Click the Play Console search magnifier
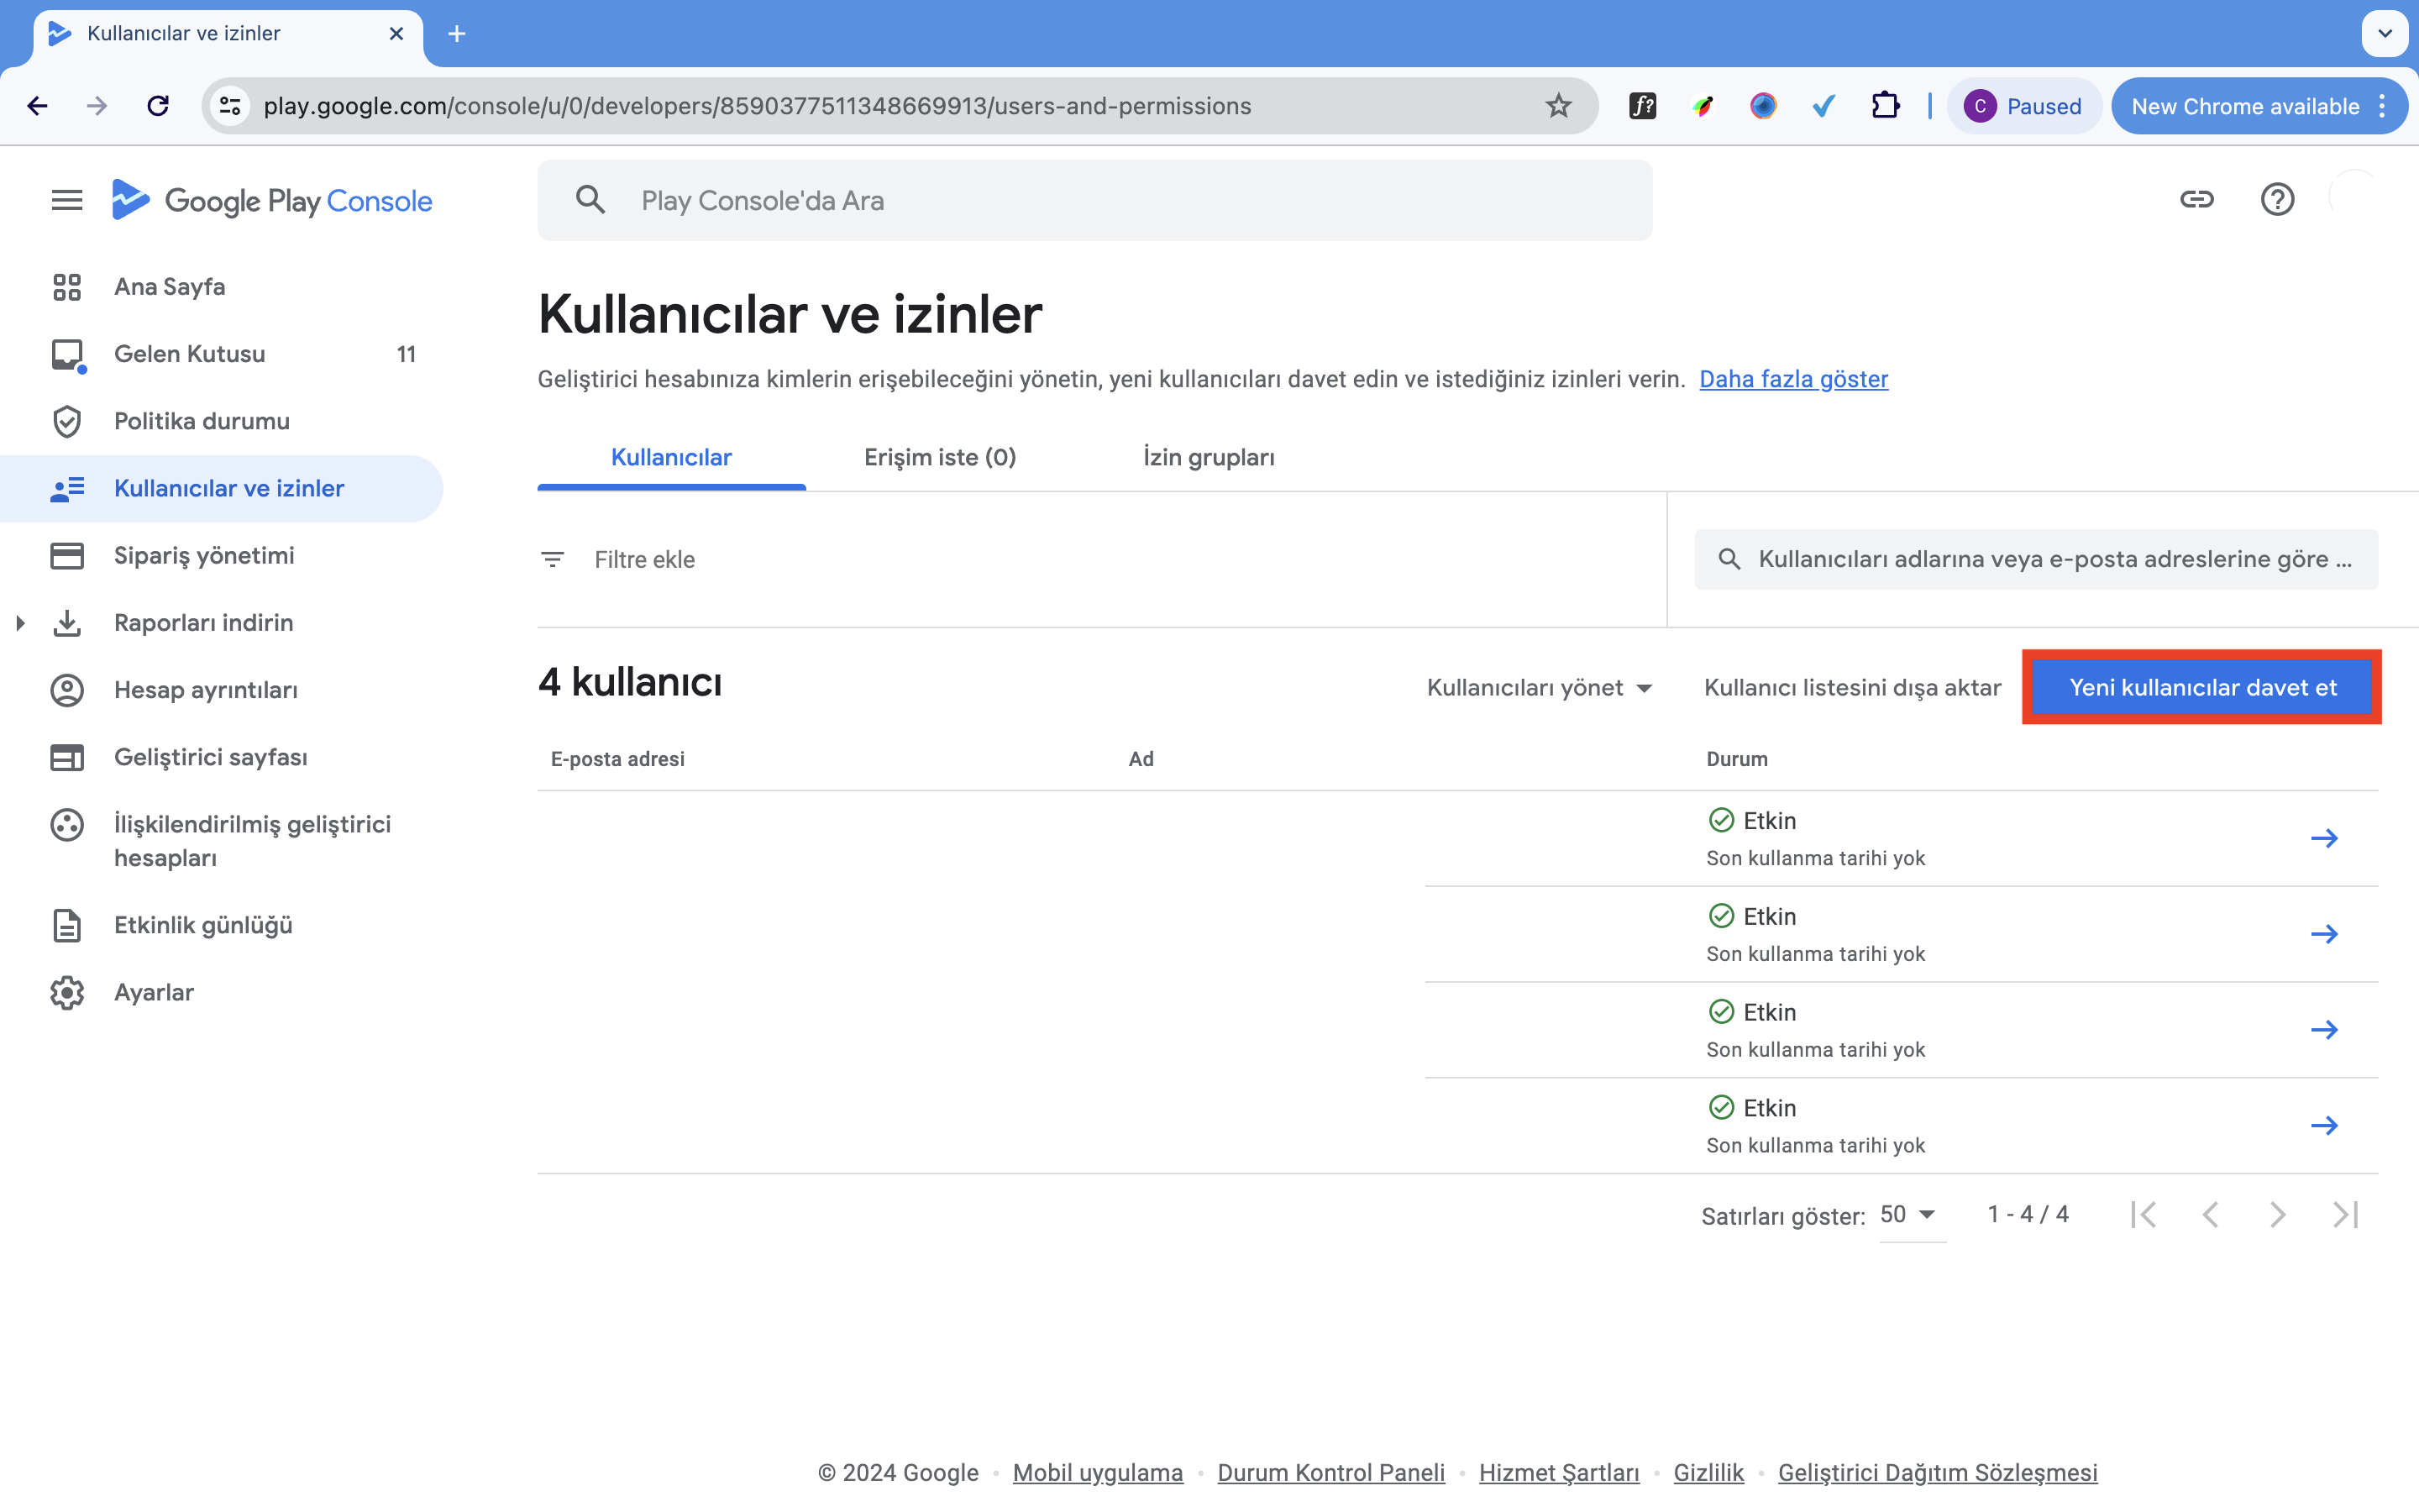The width and height of the screenshot is (2419, 1512). tap(590, 200)
